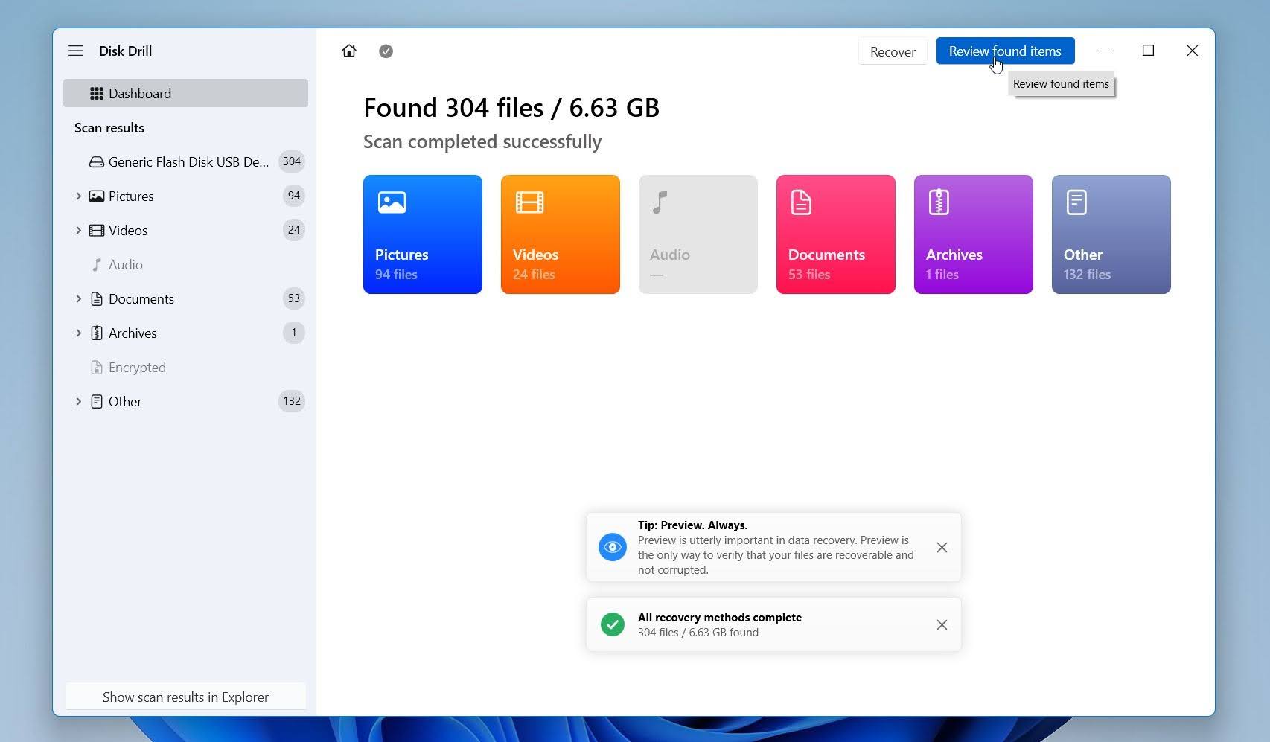
Task: Click the scan status checkmark icon
Action: point(386,51)
